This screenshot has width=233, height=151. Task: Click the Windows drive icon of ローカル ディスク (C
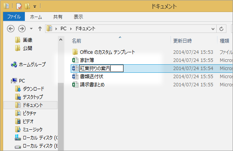tap(18, 137)
